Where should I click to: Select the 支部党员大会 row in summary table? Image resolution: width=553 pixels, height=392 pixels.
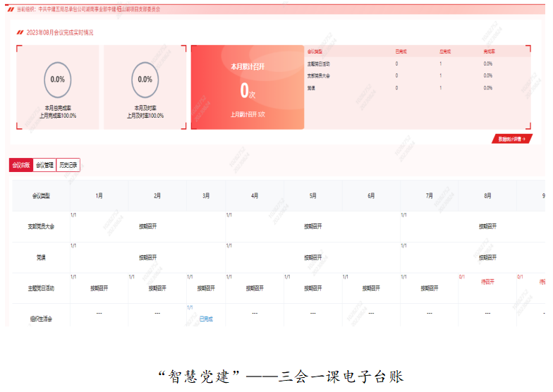click(x=418, y=76)
